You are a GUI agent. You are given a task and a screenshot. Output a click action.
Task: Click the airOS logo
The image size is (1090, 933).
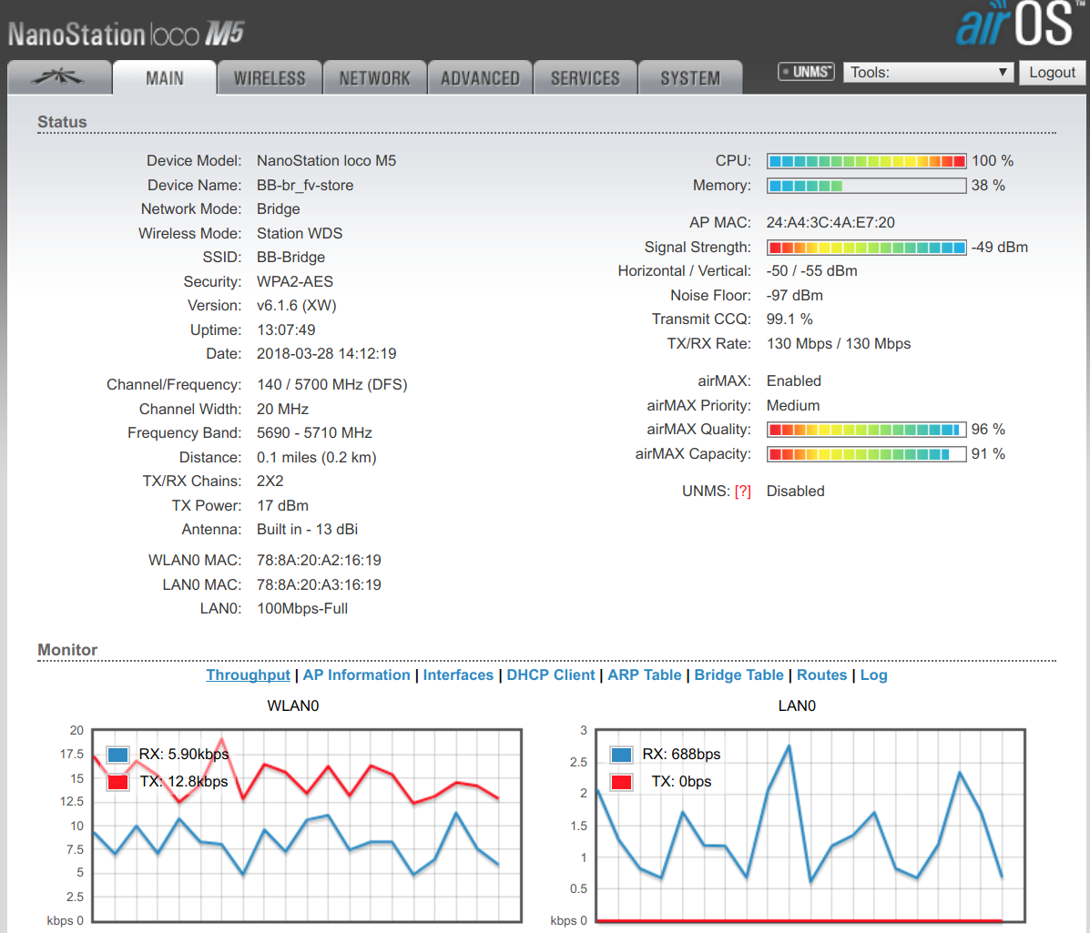click(x=1014, y=25)
